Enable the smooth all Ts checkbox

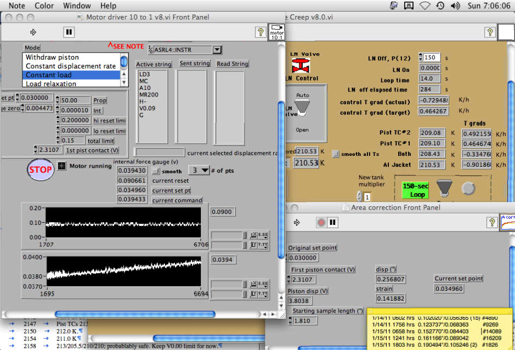pyautogui.click(x=336, y=154)
